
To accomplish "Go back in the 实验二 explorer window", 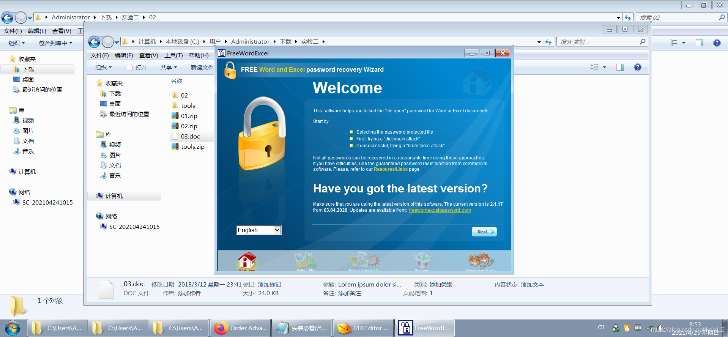I will click(95, 42).
